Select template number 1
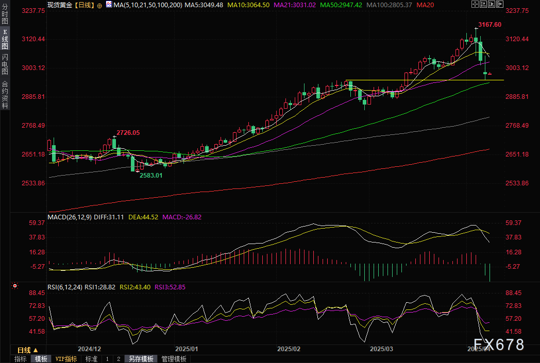 107,359
